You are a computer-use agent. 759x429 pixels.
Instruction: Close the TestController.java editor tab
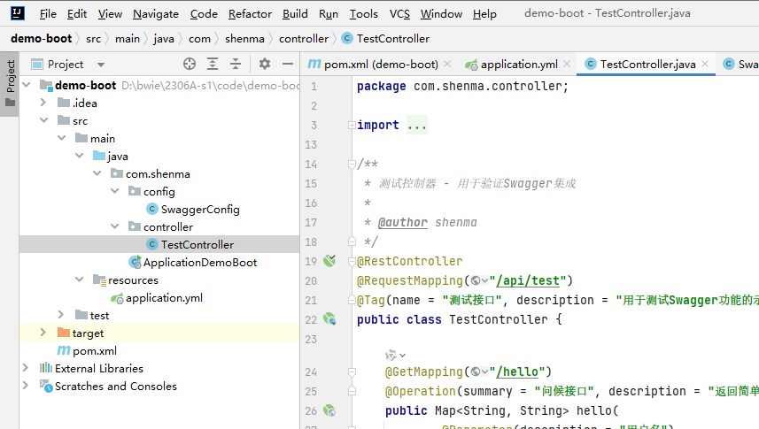coord(705,65)
